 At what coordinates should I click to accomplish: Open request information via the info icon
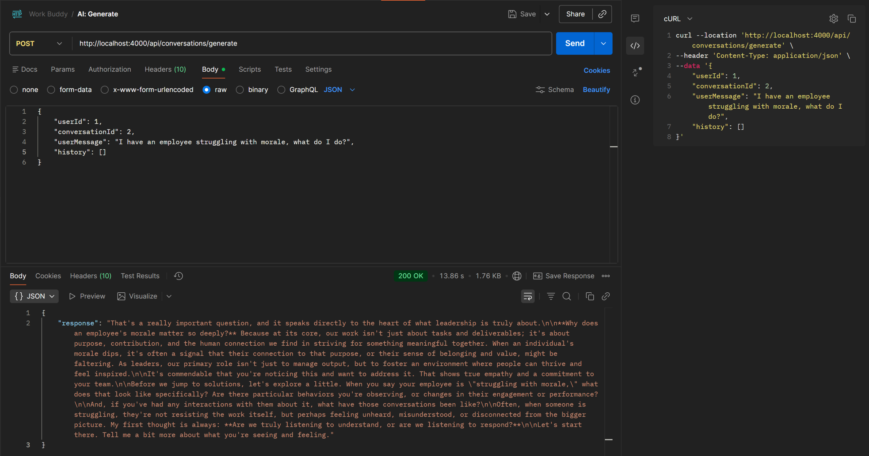point(635,100)
